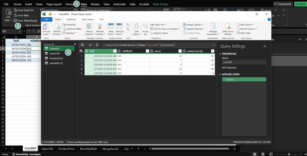Click the Keep Rows icon
The image size is (307, 156).
click(111, 26)
